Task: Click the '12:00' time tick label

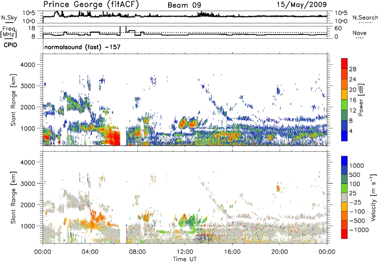Action: click(x=185, y=252)
